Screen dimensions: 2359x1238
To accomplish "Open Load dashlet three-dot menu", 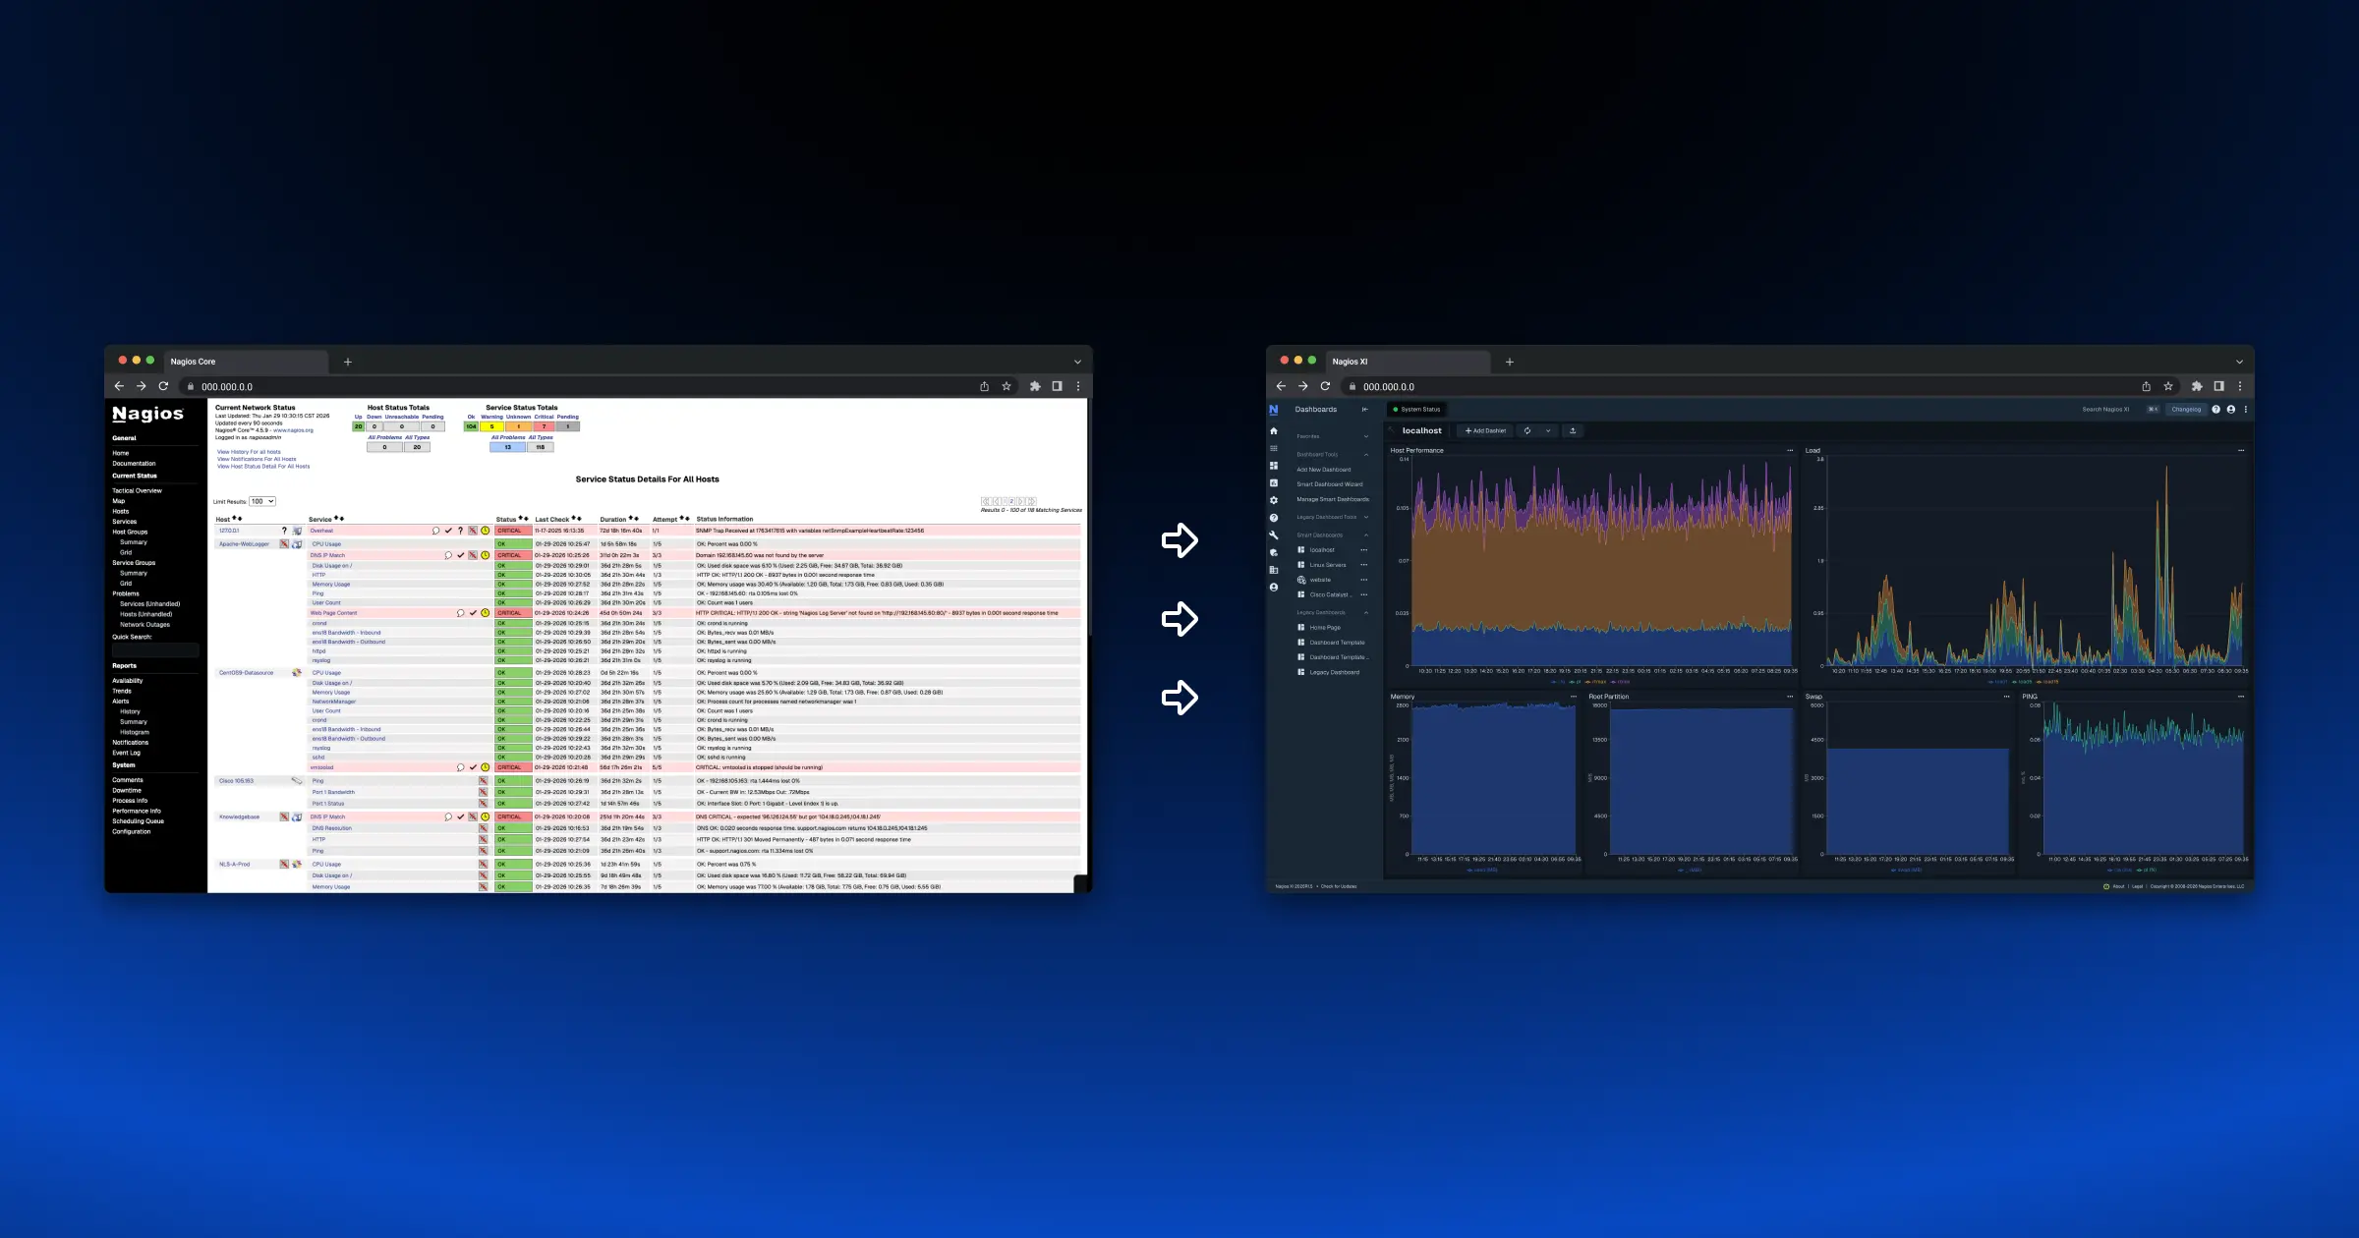I will point(2241,450).
